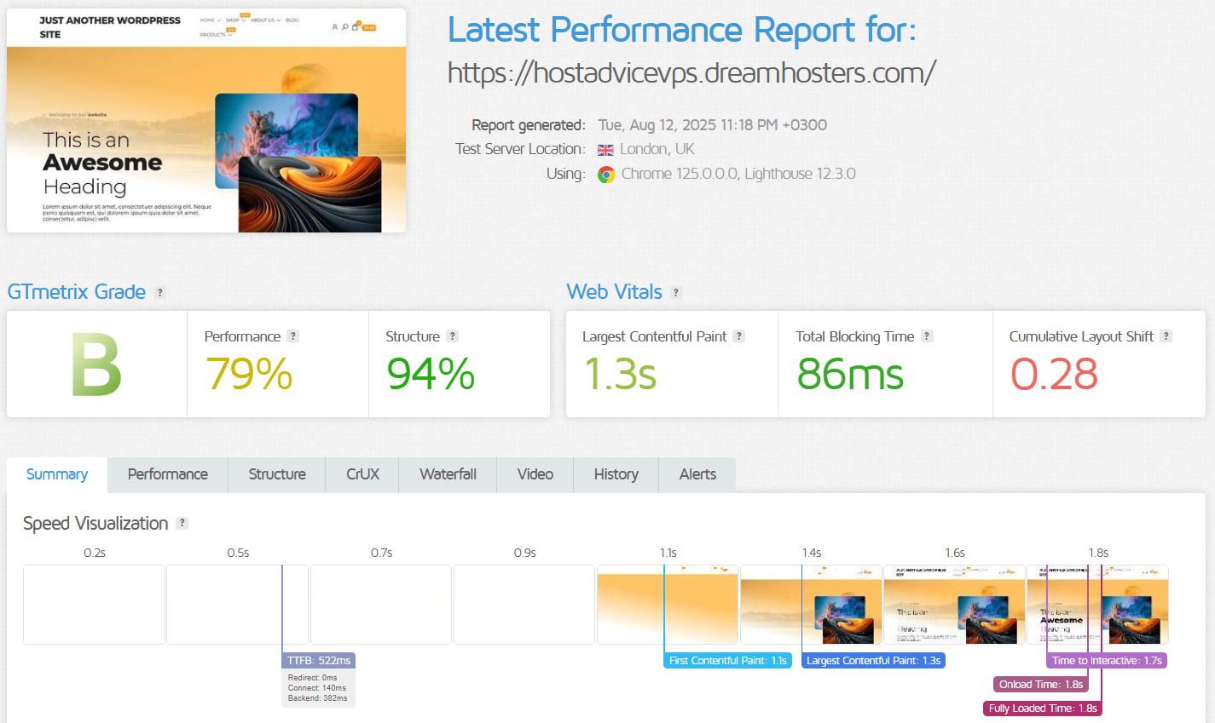This screenshot has height=723, width=1215.
Task: Click the London, UK location text
Action: click(x=657, y=149)
